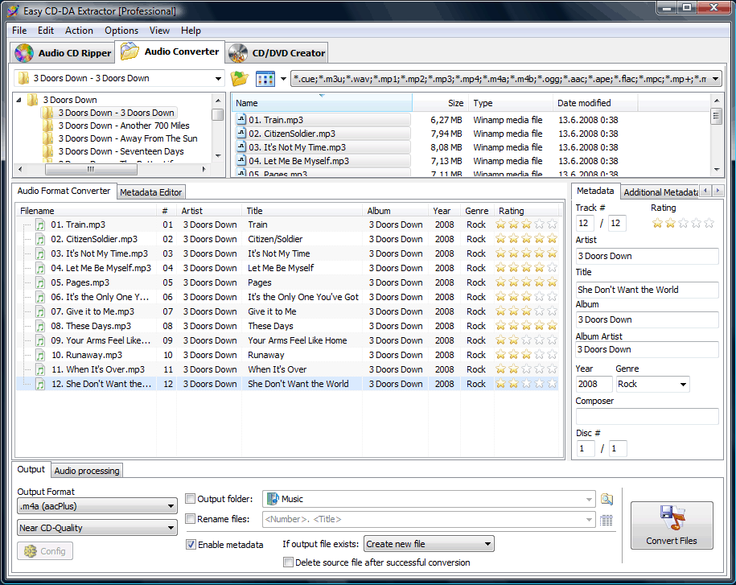This screenshot has width=736, height=585.
Task: Set fifth star rating for Train track
Action: point(552,225)
